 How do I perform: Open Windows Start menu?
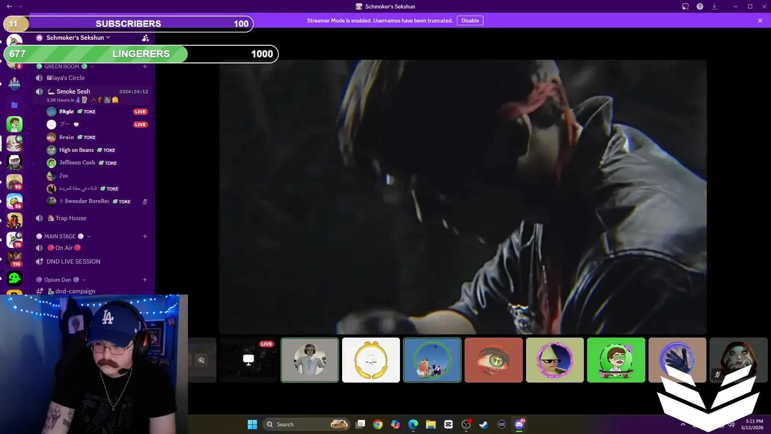(252, 424)
